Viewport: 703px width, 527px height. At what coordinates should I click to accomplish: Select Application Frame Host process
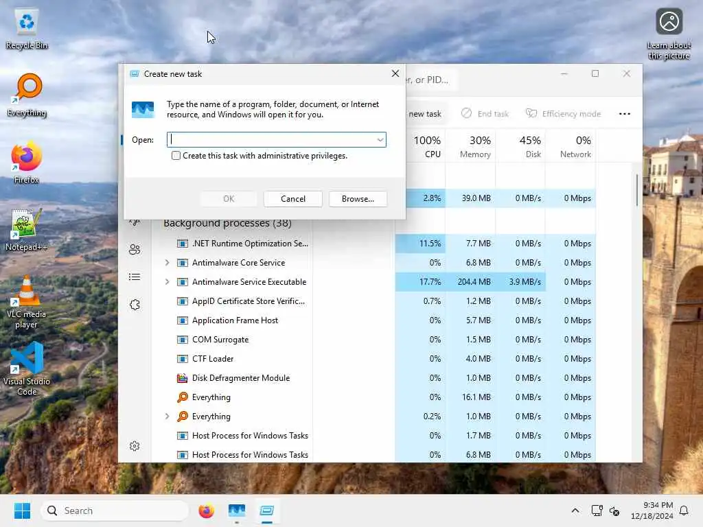pos(235,320)
